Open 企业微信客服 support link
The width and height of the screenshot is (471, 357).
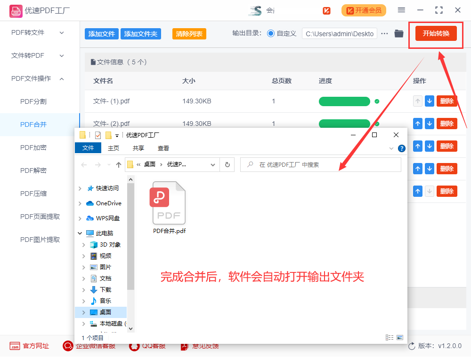click(x=89, y=346)
